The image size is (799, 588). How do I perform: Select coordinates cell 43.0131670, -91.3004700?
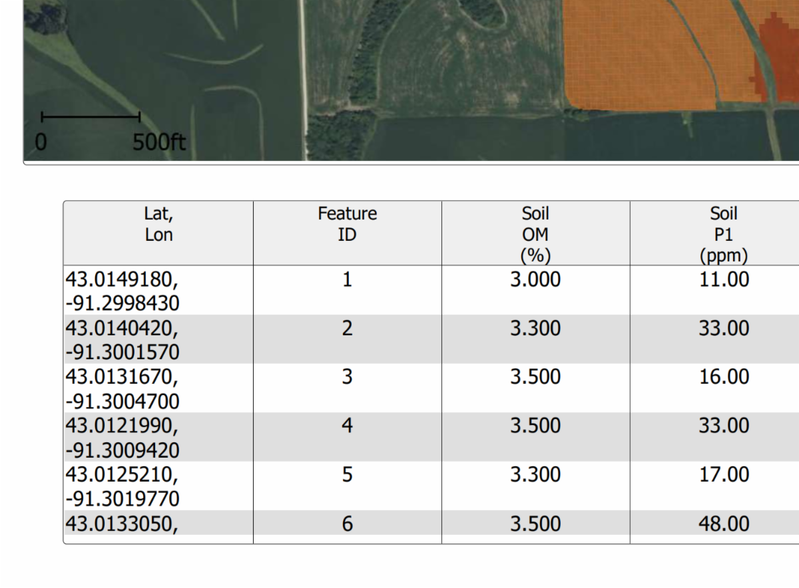[x=123, y=388]
